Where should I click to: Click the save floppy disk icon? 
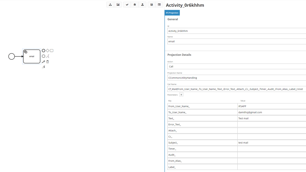point(152,5)
